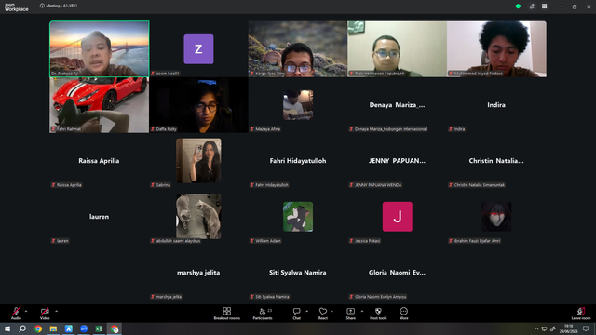Screen dimensions: 596x335
Task: Select abdullah saami alaydrus cats avatar
Action: (198, 217)
